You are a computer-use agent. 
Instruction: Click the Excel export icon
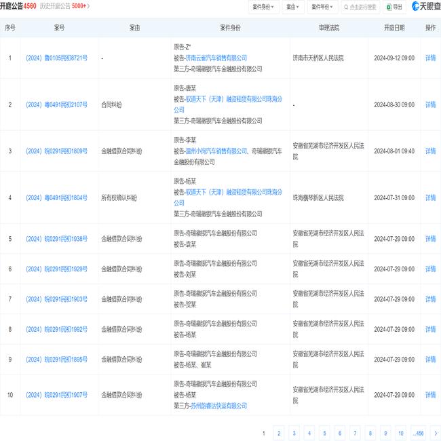(x=389, y=7)
